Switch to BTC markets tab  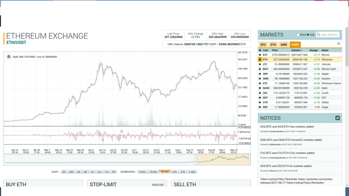click(263, 45)
